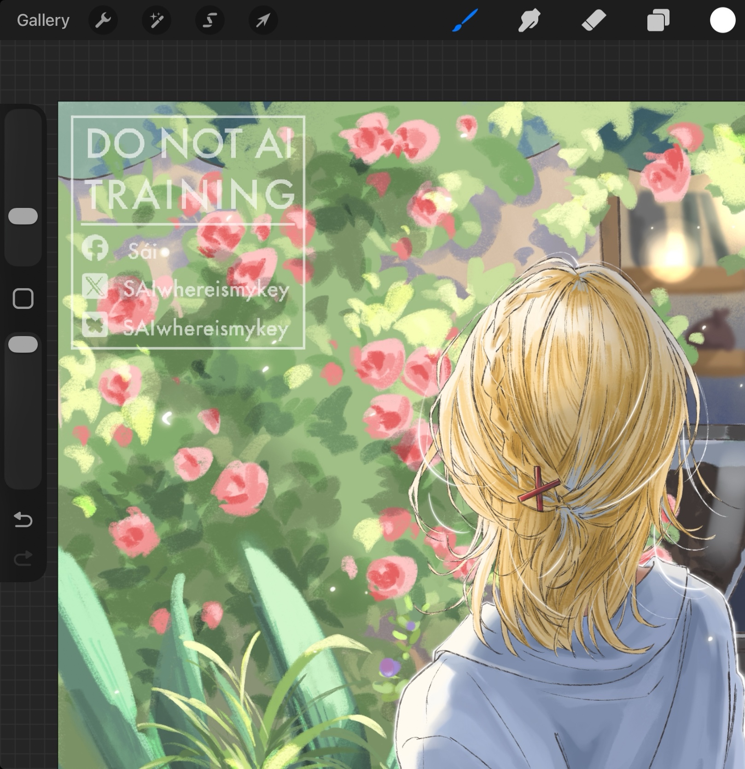Undo the last action

coord(23,520)
